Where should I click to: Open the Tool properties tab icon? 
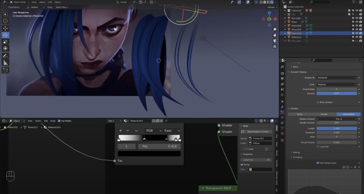pos(282,67)
